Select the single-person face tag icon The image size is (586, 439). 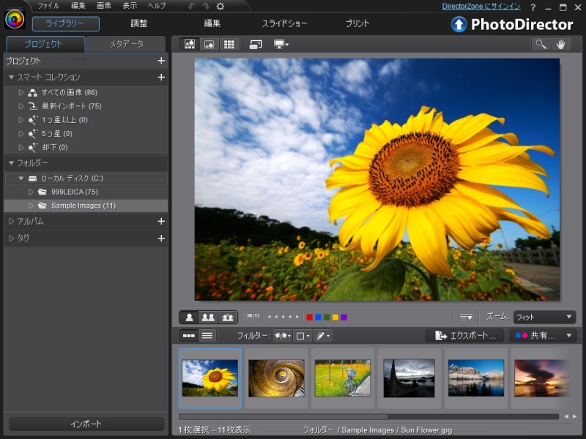click(x=189, y=317)
